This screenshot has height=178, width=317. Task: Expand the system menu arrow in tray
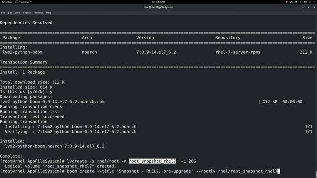pos(314,2)
